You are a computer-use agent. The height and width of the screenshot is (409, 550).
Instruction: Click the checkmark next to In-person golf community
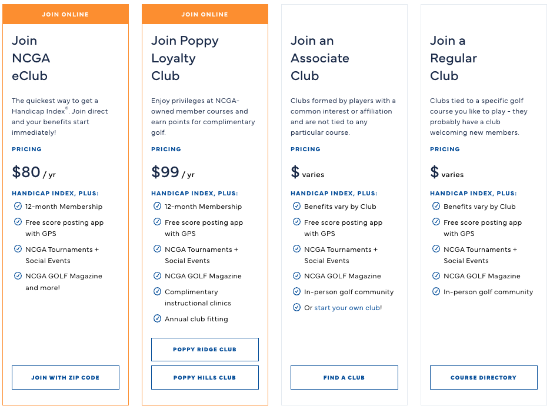point(296,292)
